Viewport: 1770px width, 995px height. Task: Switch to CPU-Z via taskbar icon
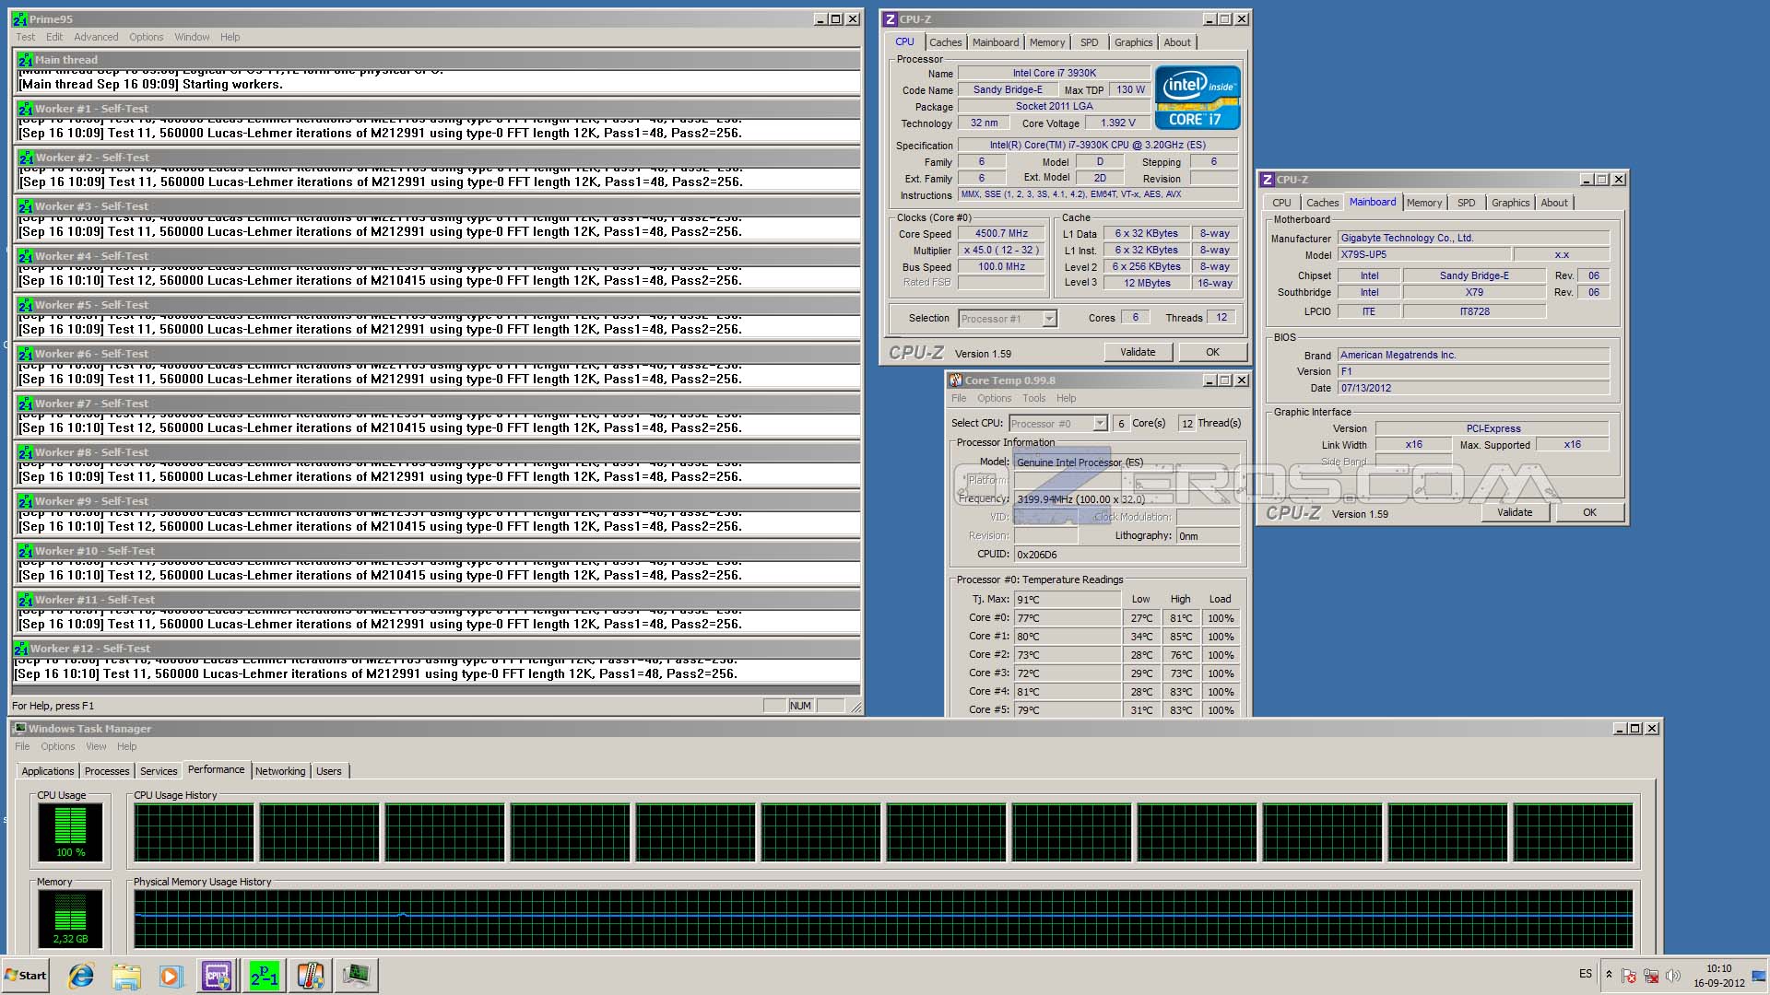[218, 976]
